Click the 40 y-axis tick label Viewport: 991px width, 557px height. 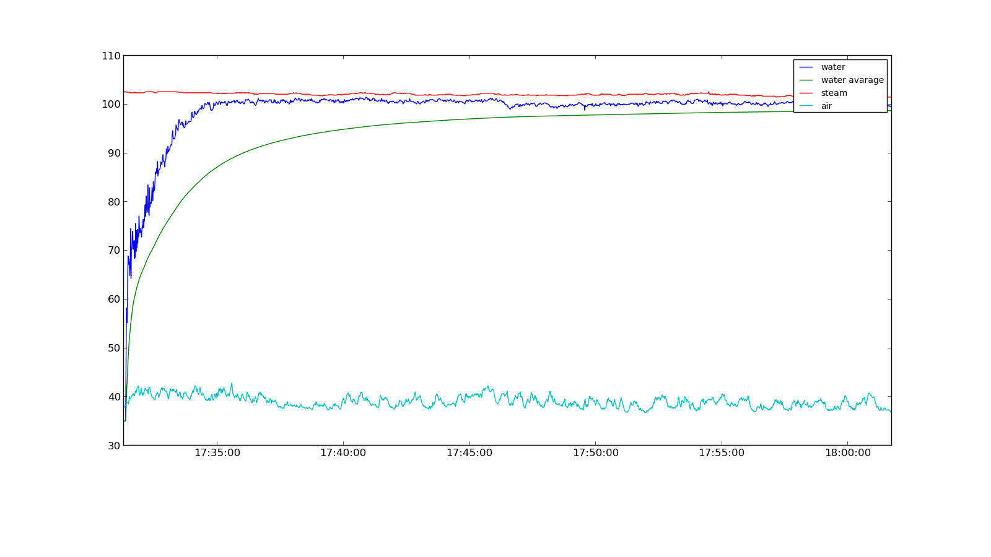point(113,397)
